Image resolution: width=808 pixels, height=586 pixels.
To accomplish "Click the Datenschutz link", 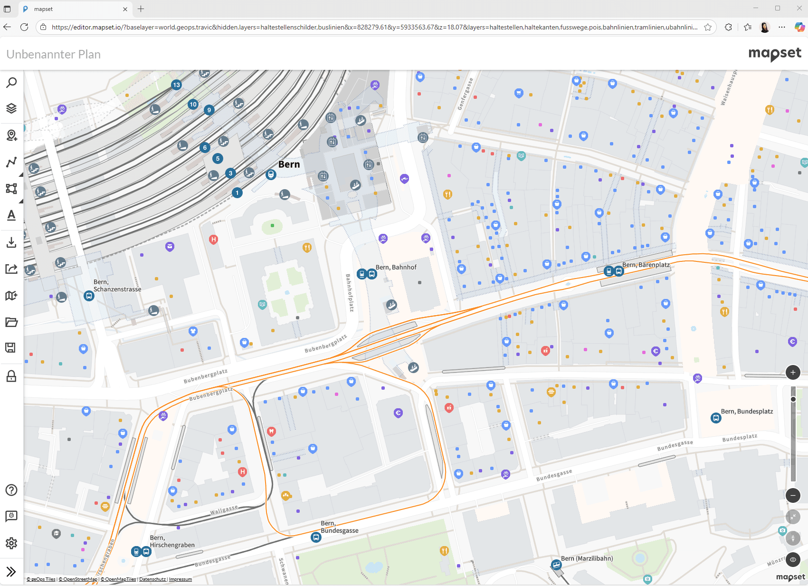I will pyautogui.click(x=152, y=579).
